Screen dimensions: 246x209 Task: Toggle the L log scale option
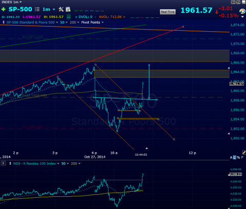[x=234, y=157]
